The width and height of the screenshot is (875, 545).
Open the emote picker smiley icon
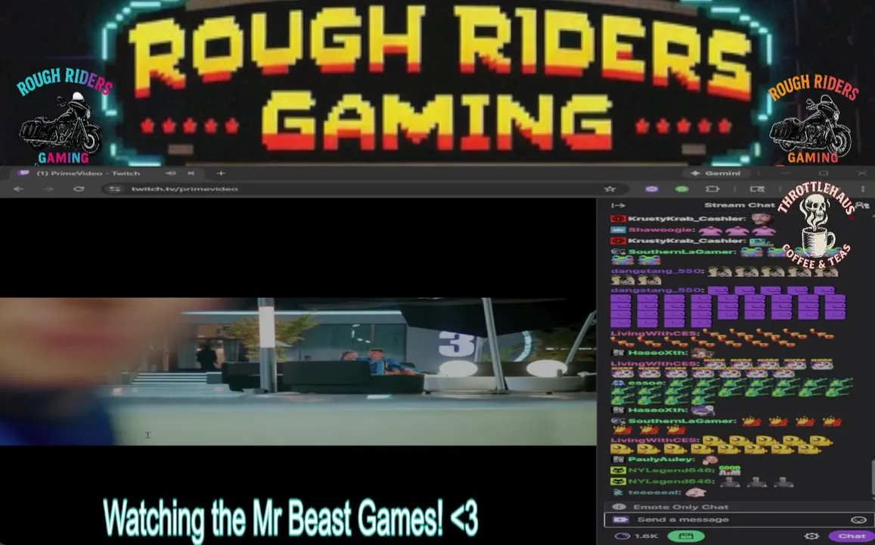[x=858, y=520]
